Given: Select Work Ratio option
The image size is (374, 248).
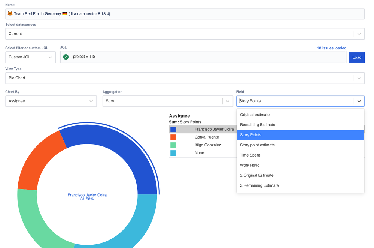Looking at the screenshot, I should pyautogui.click(x=300, y=165).
